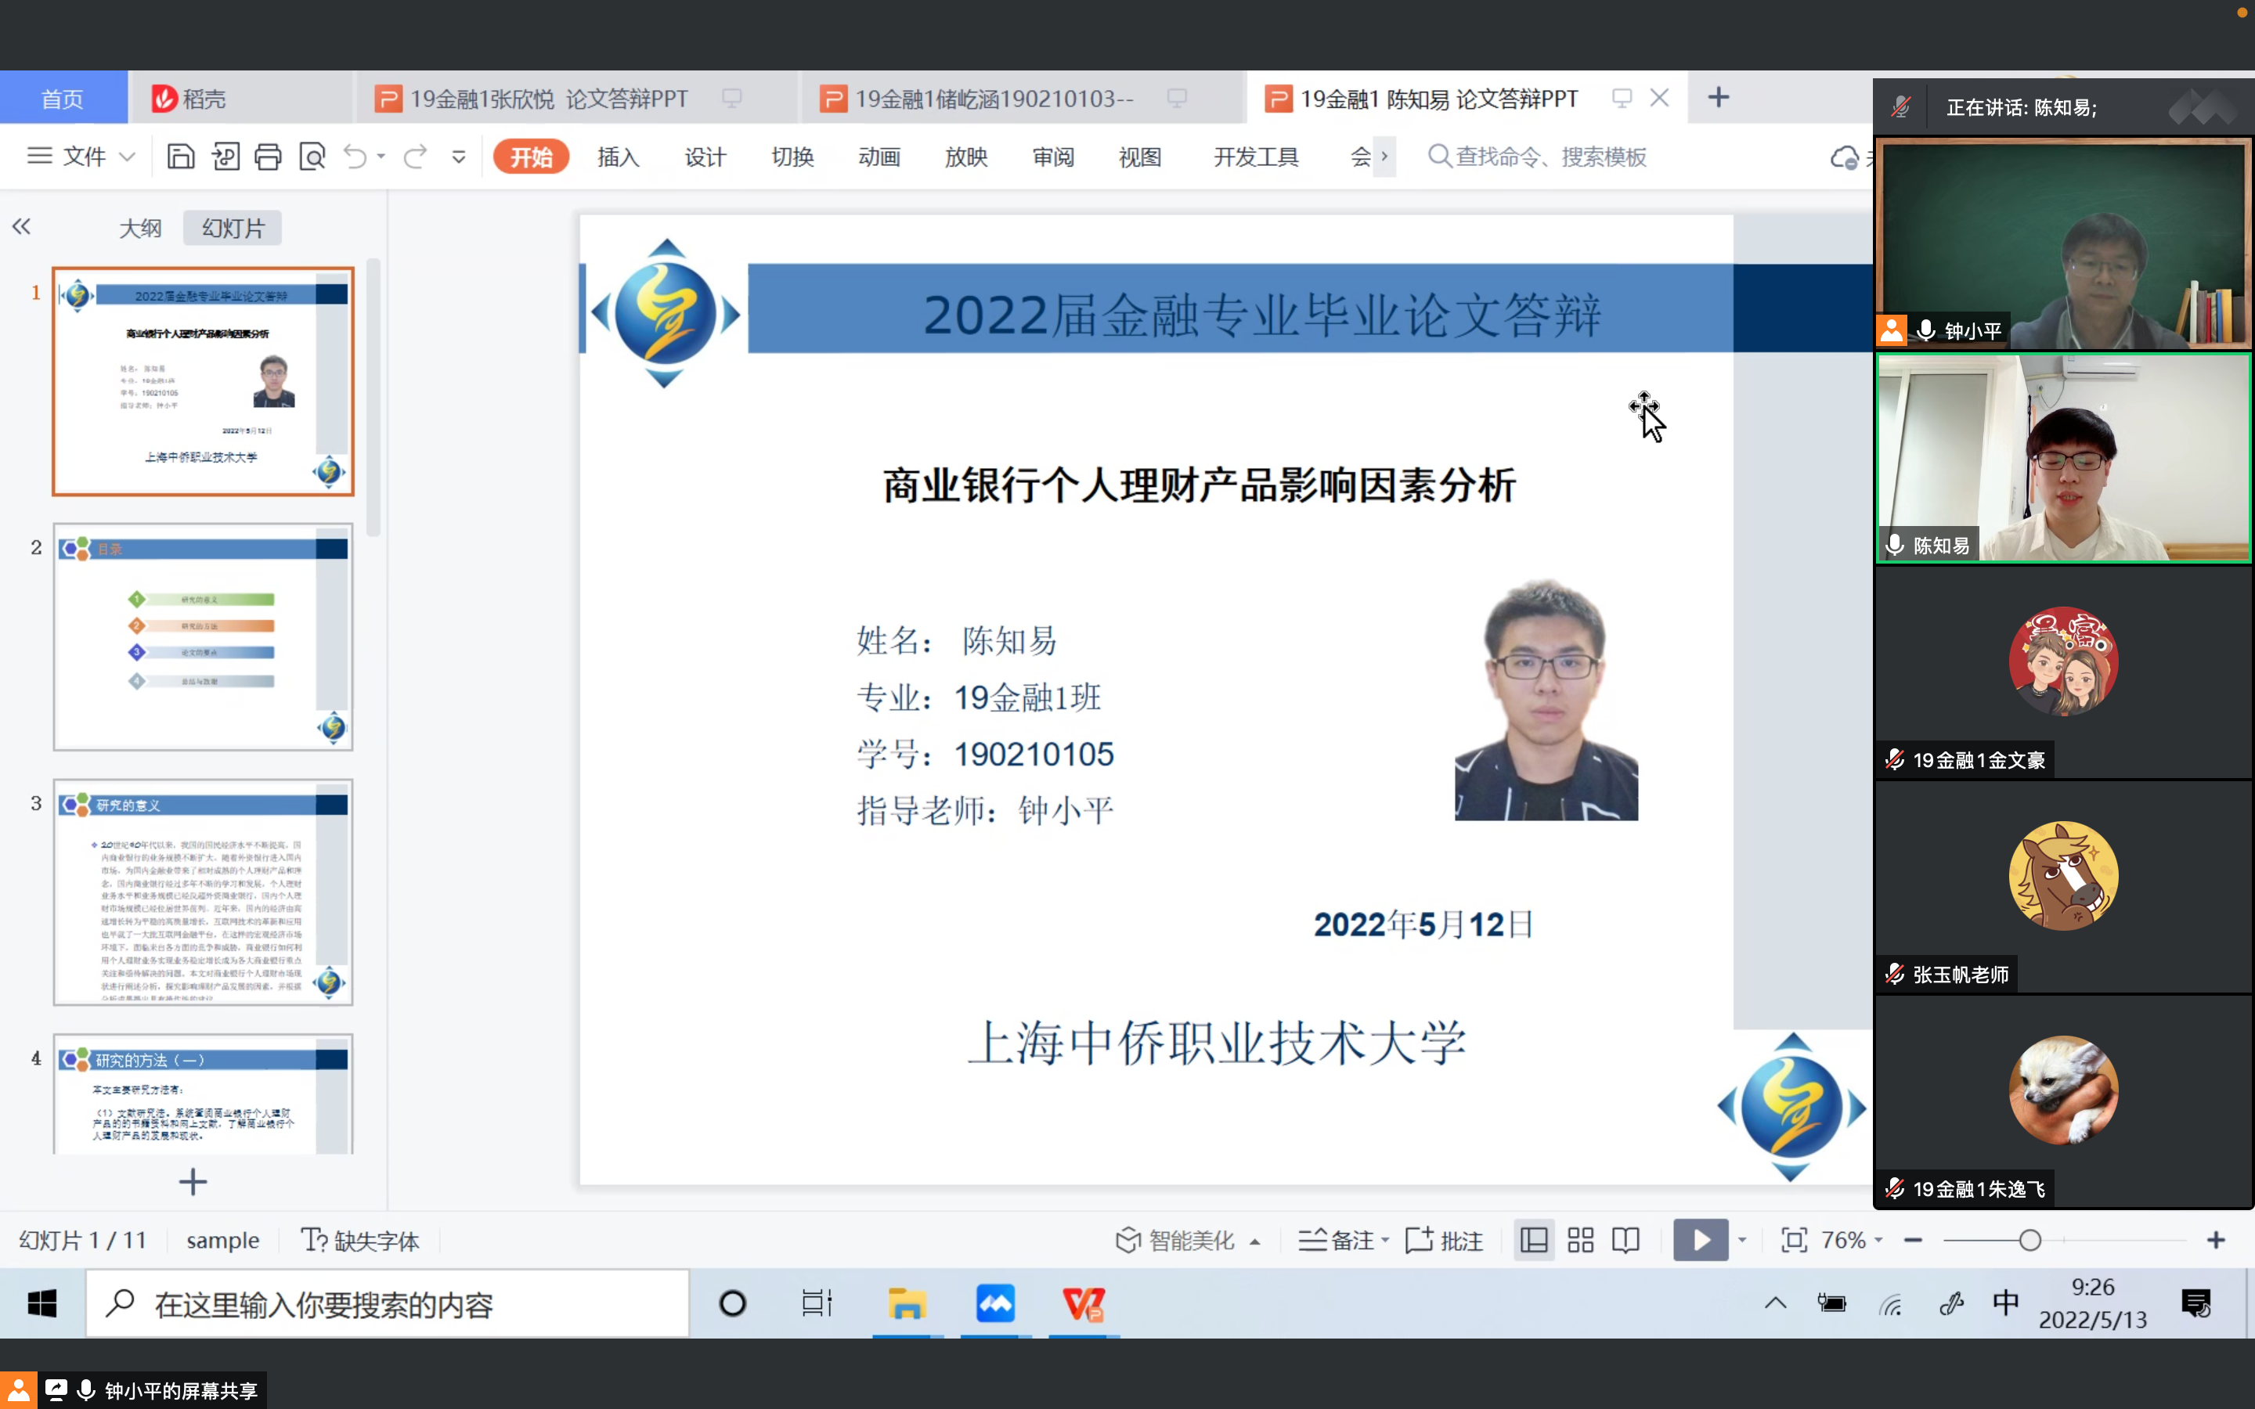This screenshot has height=1409, width=2255.
Task: Collapse slide panel with double chevron
Action: tap(21, 226)
